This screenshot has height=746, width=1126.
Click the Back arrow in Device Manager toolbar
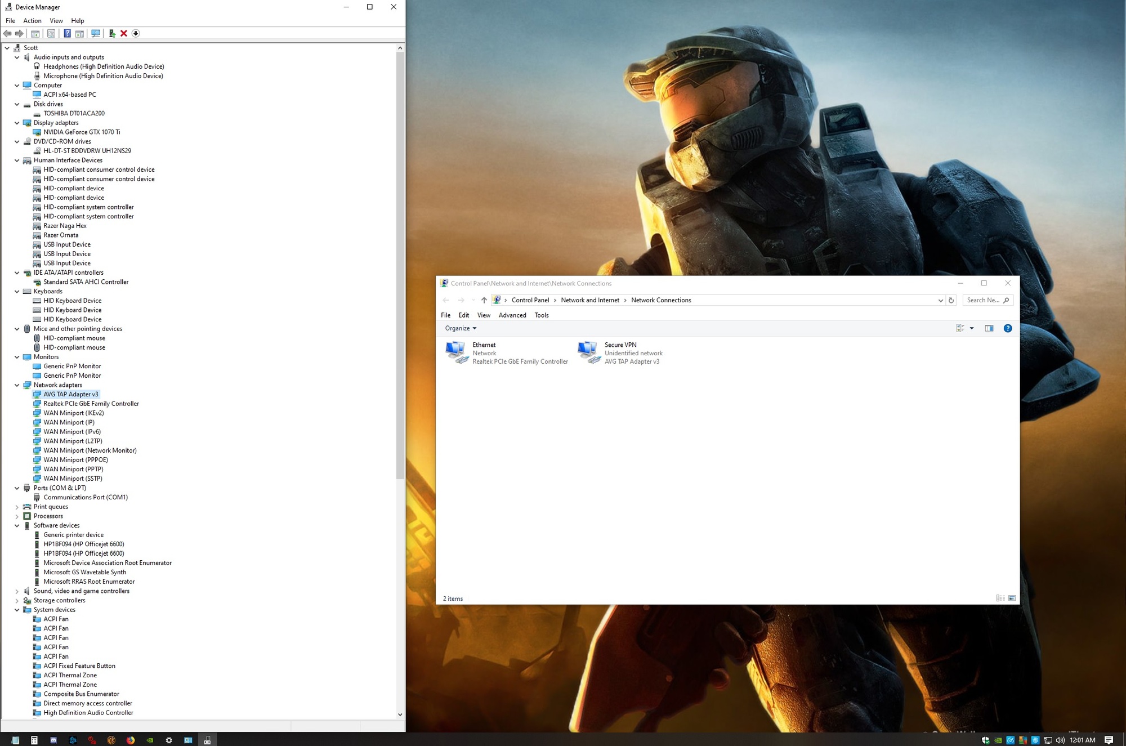[7, 34]
